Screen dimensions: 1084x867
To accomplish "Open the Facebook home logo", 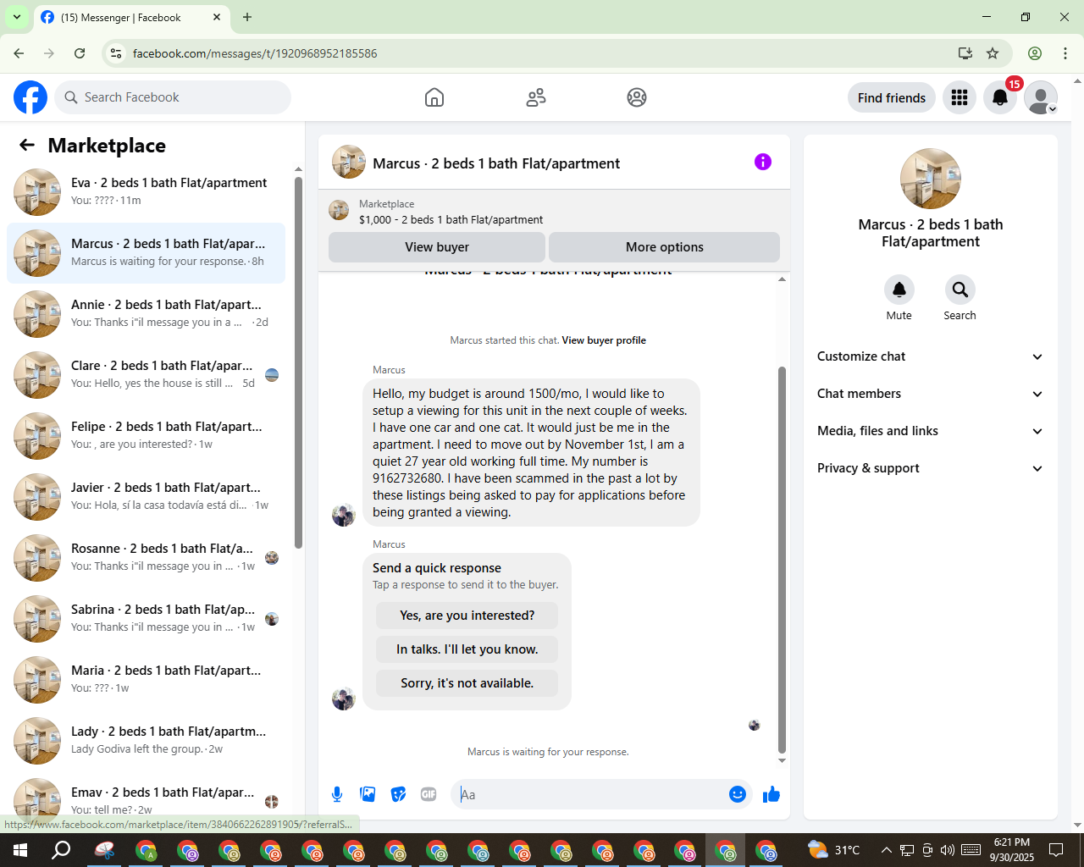I will (30, 97).
